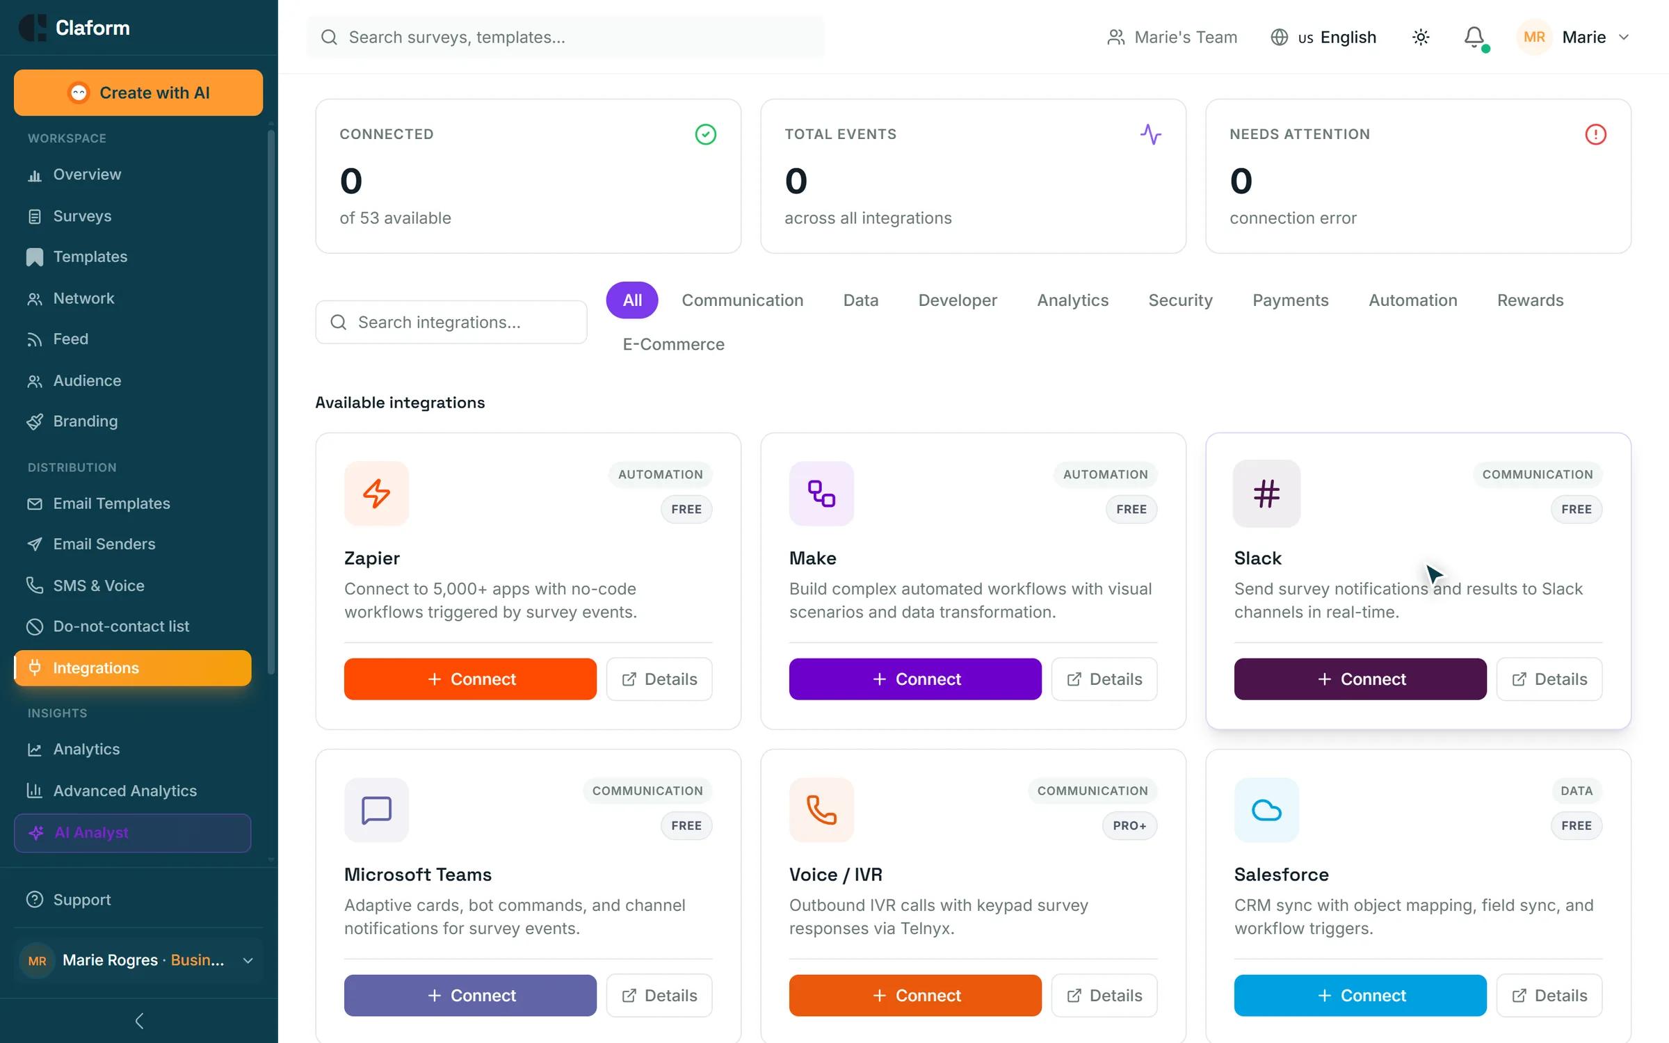The height and width of the screenshot is (1043, 1669).
Task: Click the Marie's Team people icon
Action: [x=1115, y=37]
